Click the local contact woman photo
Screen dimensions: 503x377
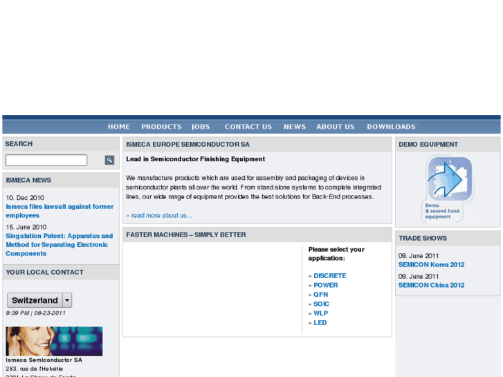click(x=54, y=341)
